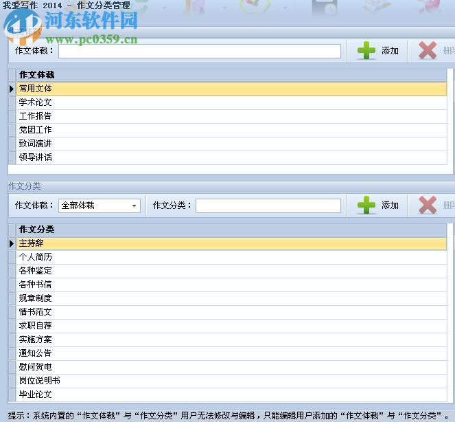Select the 各种鉴定 category row
This screenshot has width=455, height=422.
[x=231, y=271]
